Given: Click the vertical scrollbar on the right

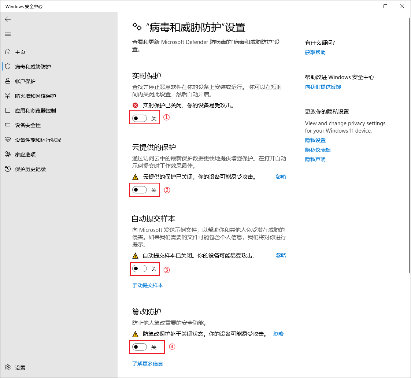Looking at the screenshot, I should point(408,147).
